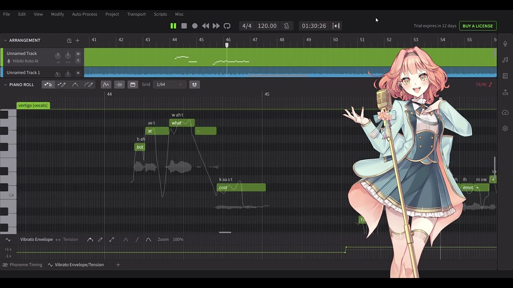513x288 pixels.
Task: Click the 01:30:26 time display
Action: [314, 26]
